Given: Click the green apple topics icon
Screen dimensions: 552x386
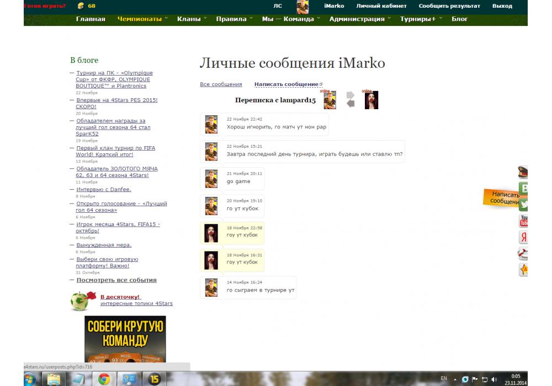Looking at the screenshot, I should [80, 301].
